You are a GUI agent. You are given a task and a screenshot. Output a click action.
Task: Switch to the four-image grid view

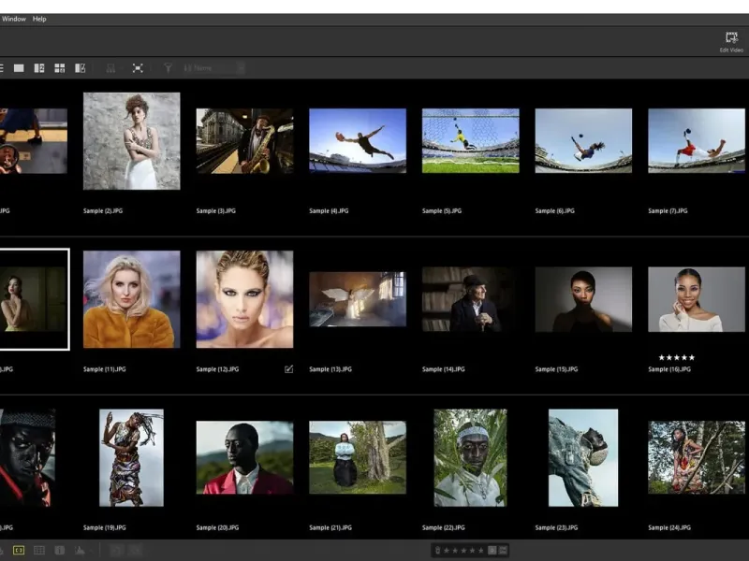[60, 68]
